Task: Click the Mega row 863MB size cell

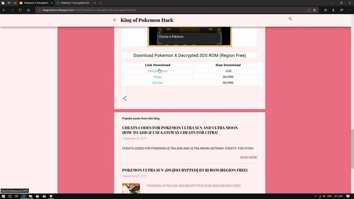Action: point(228,77)
